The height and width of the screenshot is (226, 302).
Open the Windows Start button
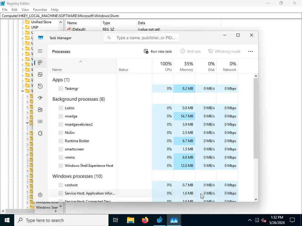click(7, 220)
